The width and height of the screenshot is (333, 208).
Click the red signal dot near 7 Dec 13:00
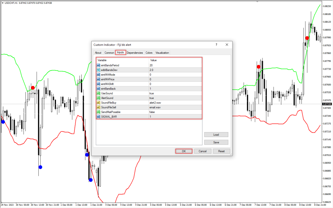click(x=259, y=67)
